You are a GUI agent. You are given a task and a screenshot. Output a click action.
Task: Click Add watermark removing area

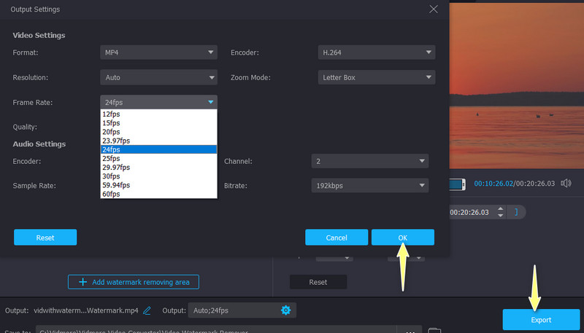tap(134, 282)
